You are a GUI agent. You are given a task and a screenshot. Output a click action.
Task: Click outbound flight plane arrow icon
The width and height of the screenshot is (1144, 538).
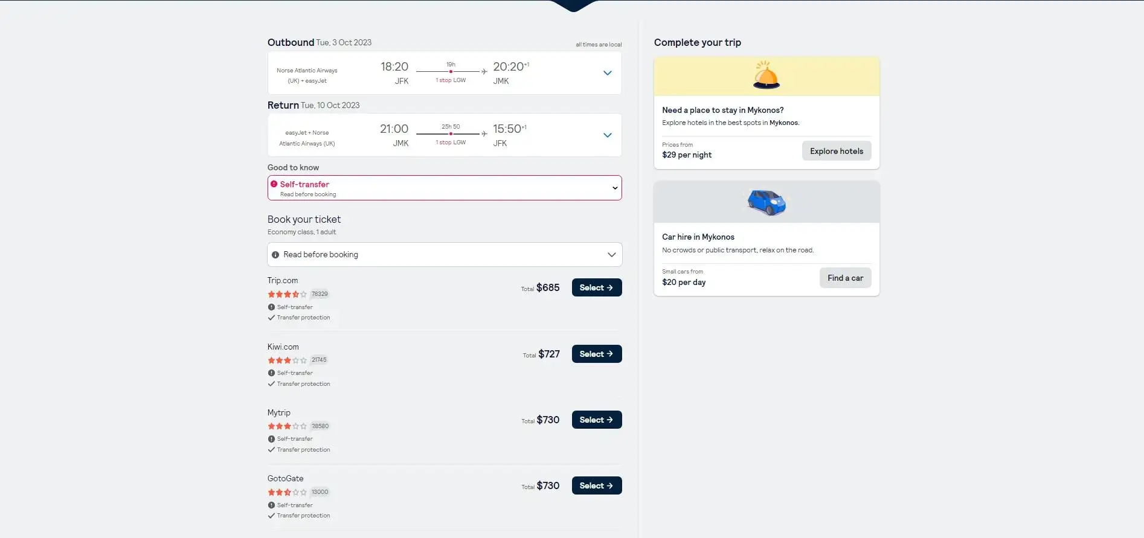coord(484,72)
